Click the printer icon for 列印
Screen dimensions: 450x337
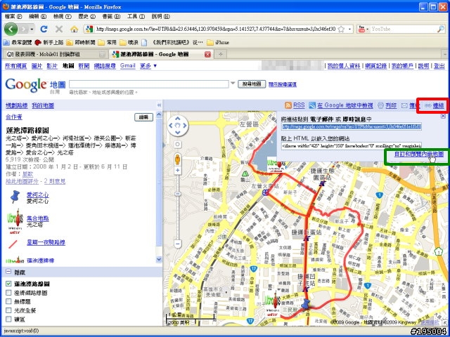(380, 105)
